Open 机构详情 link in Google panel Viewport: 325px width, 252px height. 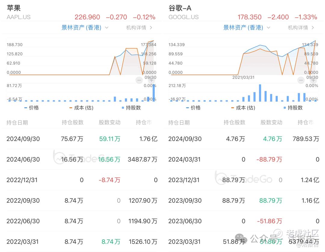point(301,28)
